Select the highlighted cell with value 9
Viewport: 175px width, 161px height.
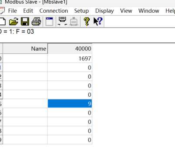[70, 104]
